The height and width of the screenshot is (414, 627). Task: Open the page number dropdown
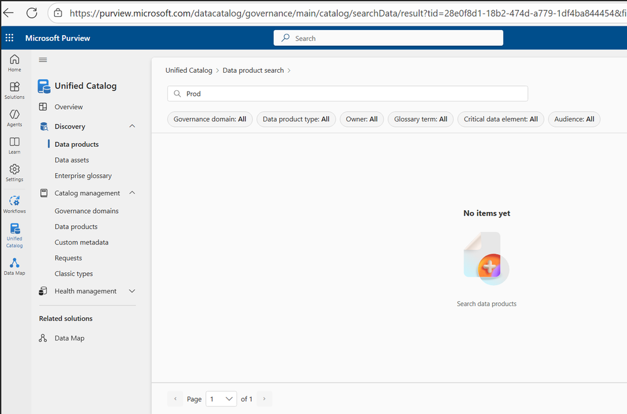(221, 399)
